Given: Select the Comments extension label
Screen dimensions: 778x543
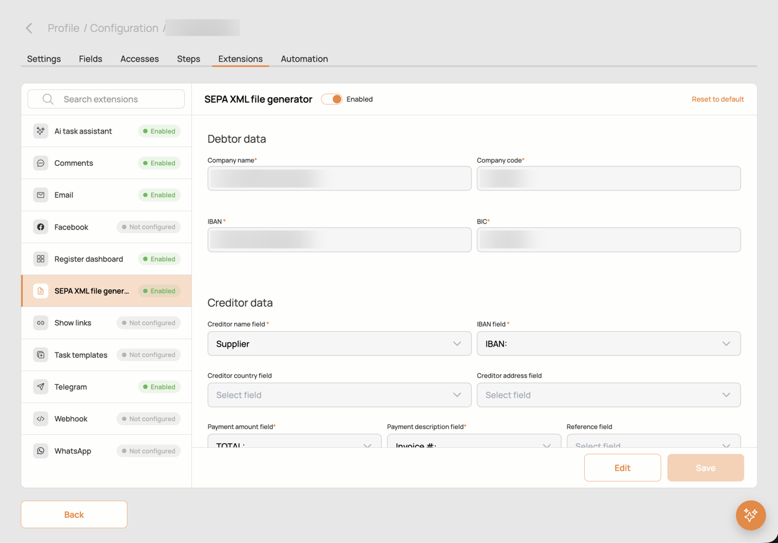Looking at the screenshot, I should coord(74,163).
